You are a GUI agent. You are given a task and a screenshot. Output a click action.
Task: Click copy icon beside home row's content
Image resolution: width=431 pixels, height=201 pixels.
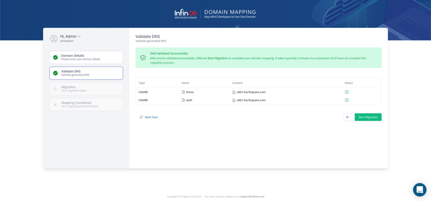[x=234, y=92]
